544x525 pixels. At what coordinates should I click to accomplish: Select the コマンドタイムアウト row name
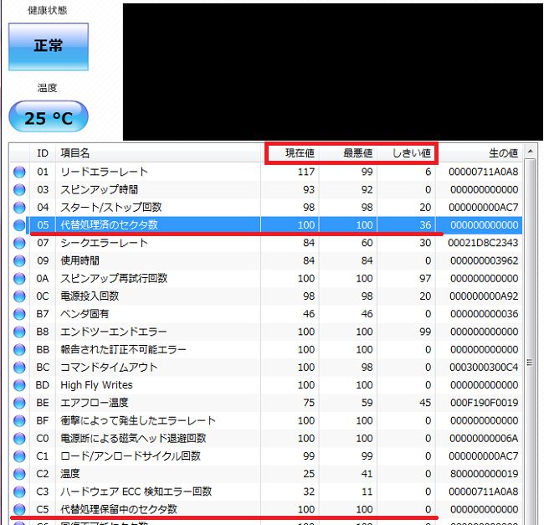109,367
